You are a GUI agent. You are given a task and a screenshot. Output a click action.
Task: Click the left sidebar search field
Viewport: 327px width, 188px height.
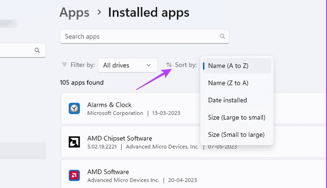click(17, 50)
